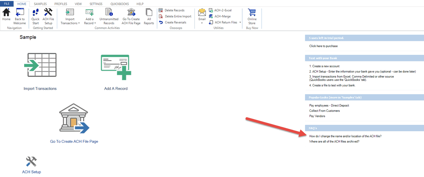
Task: Click the Email envelope icon
Action: point(202,13)
